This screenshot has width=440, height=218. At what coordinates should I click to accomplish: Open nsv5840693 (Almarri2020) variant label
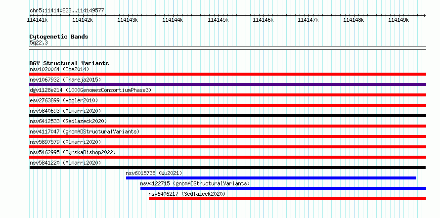click(x=65, y=111)
